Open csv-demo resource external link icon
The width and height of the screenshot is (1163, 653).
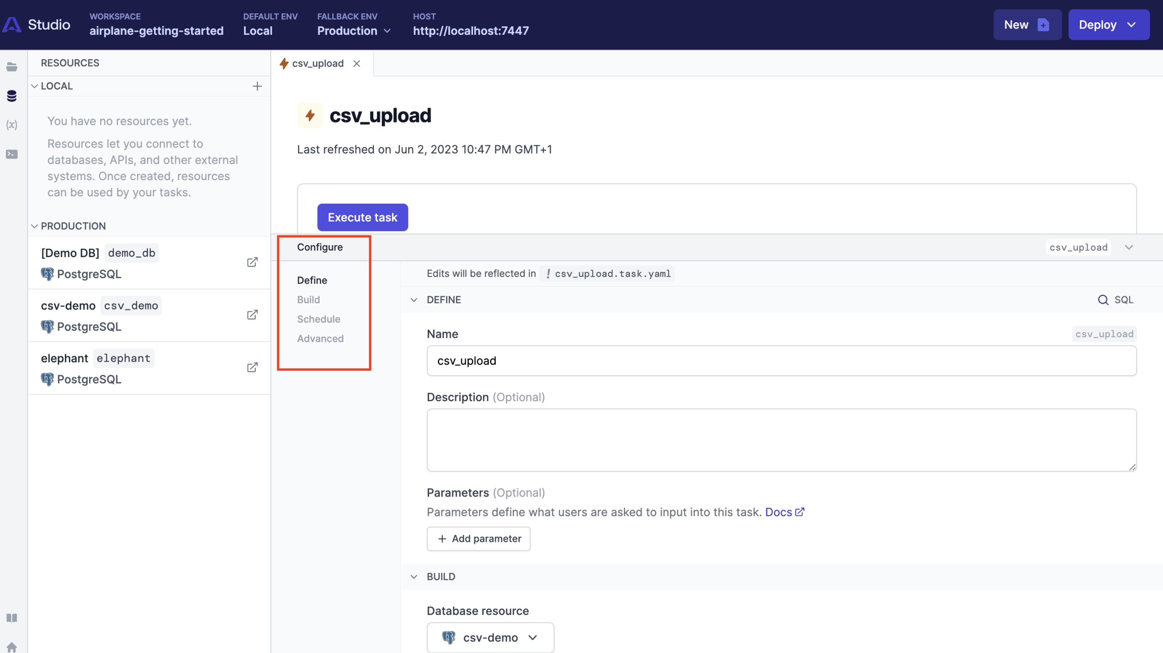click(x=253, y=315)
